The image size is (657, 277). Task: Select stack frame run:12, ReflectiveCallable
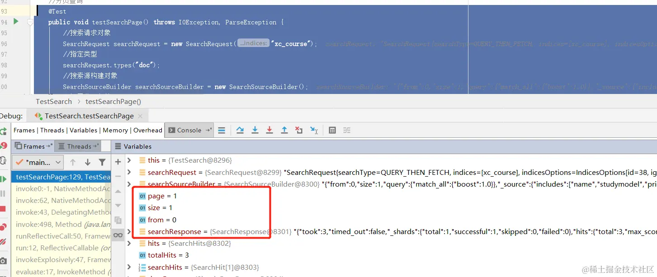point(61,248)
